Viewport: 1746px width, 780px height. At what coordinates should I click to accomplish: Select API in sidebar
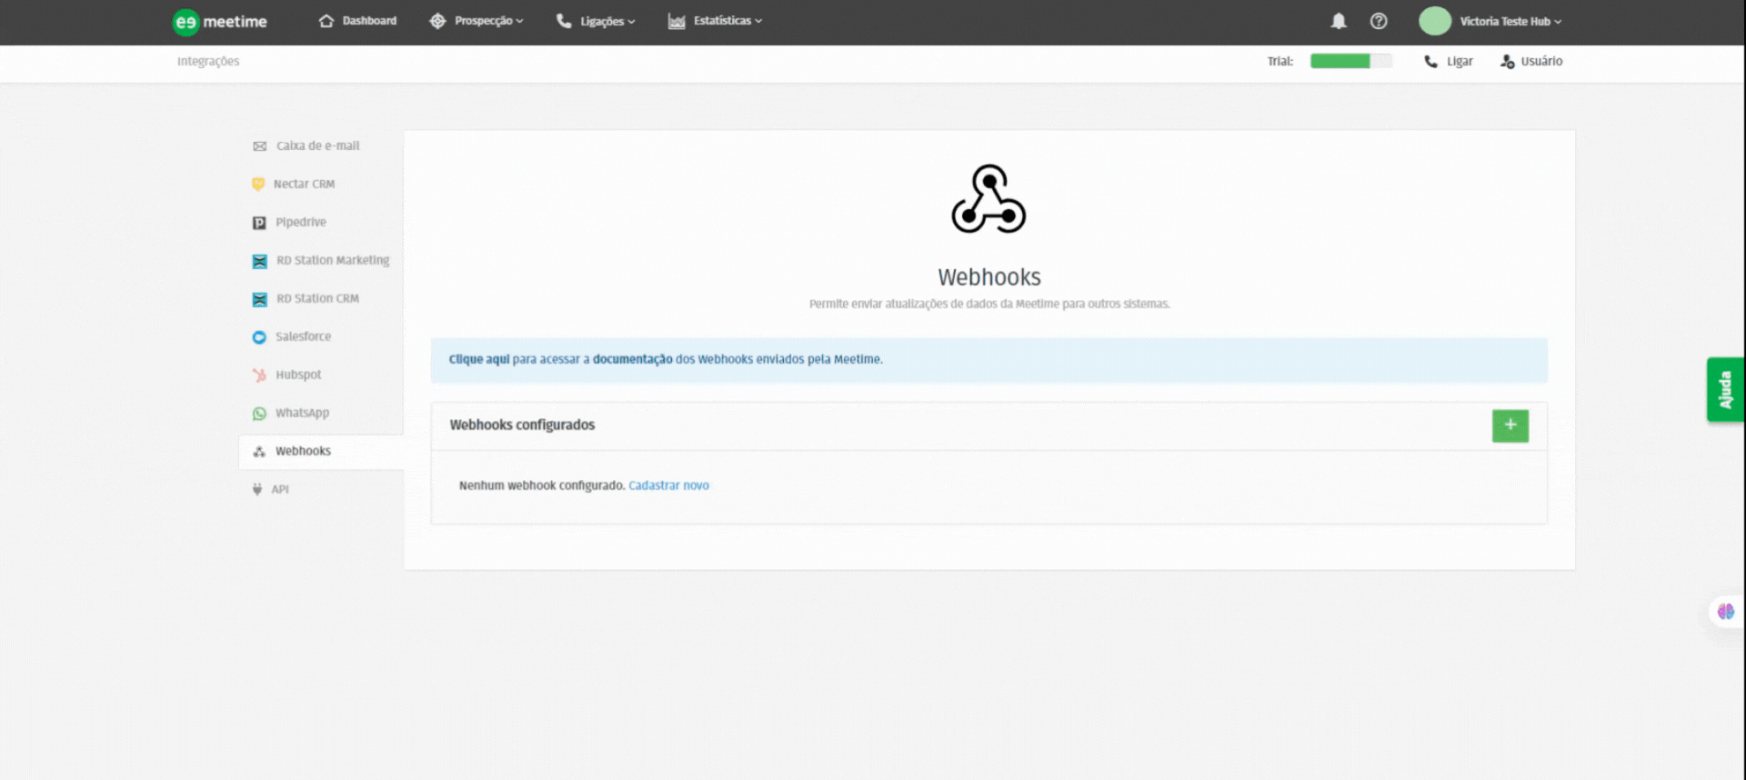click(280, 490)
